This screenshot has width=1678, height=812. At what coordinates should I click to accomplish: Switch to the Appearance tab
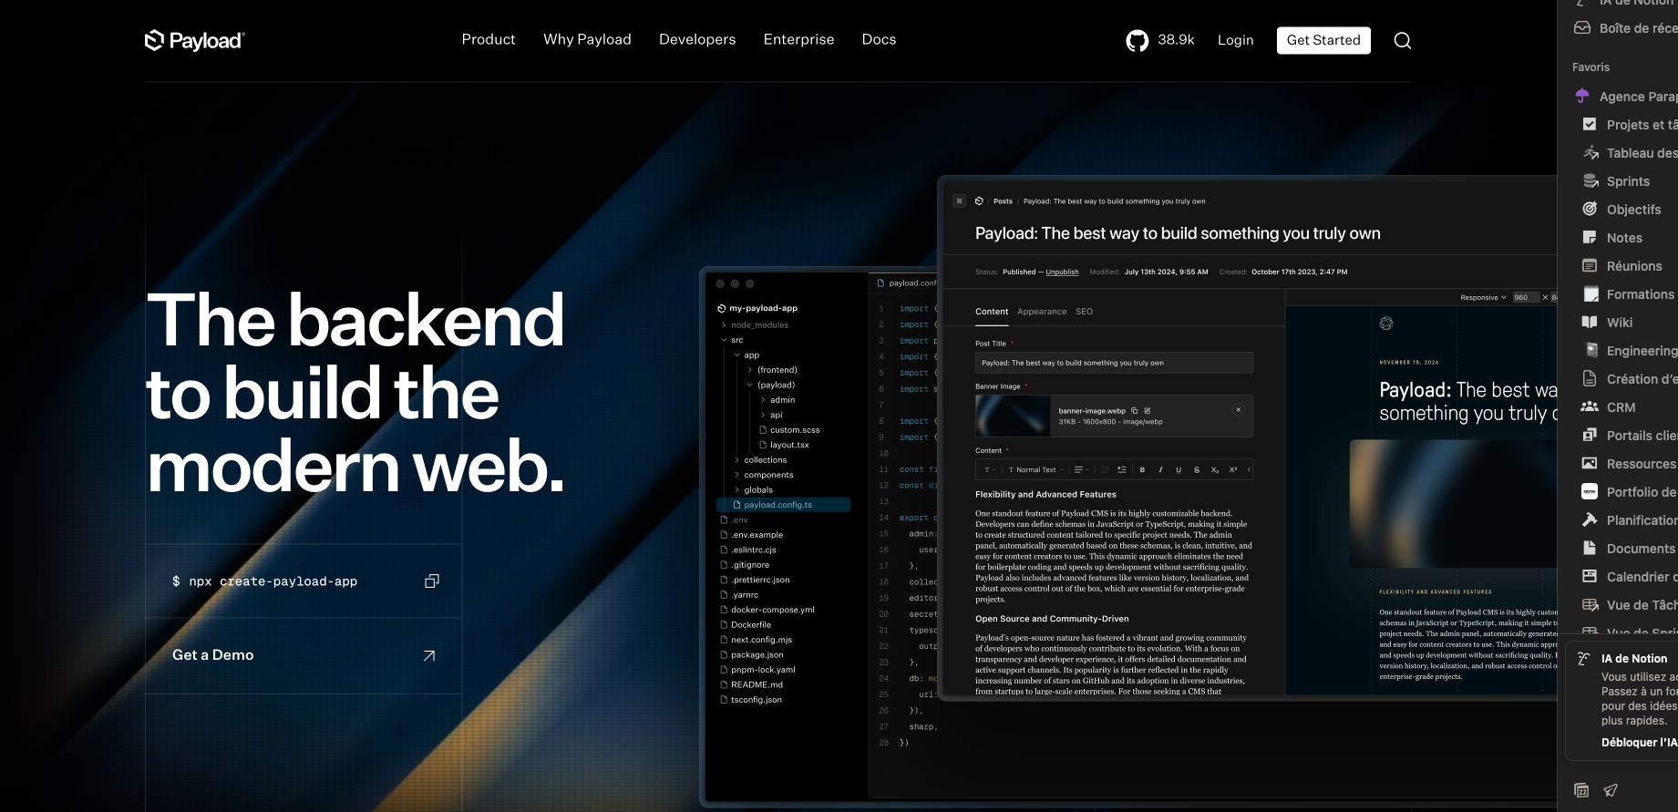(1042, 312)
